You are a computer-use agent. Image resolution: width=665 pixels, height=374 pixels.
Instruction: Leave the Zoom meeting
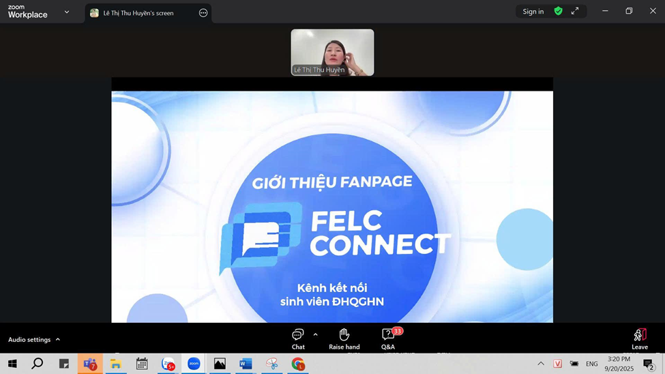640,339
